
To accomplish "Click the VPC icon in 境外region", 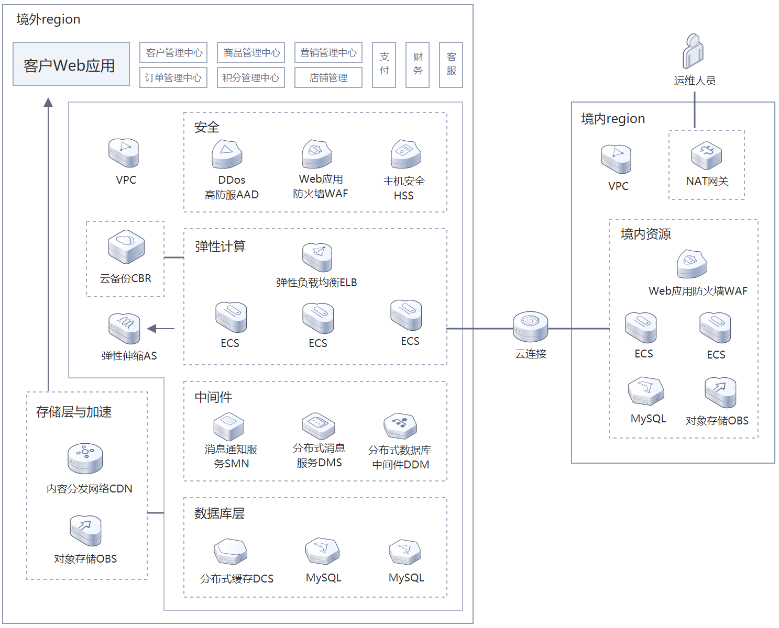I will pyautogui.click(x=124, y=153).
